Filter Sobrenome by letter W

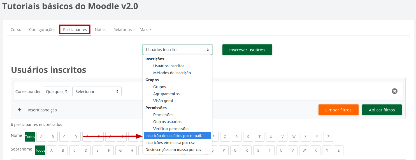(304, 150)
